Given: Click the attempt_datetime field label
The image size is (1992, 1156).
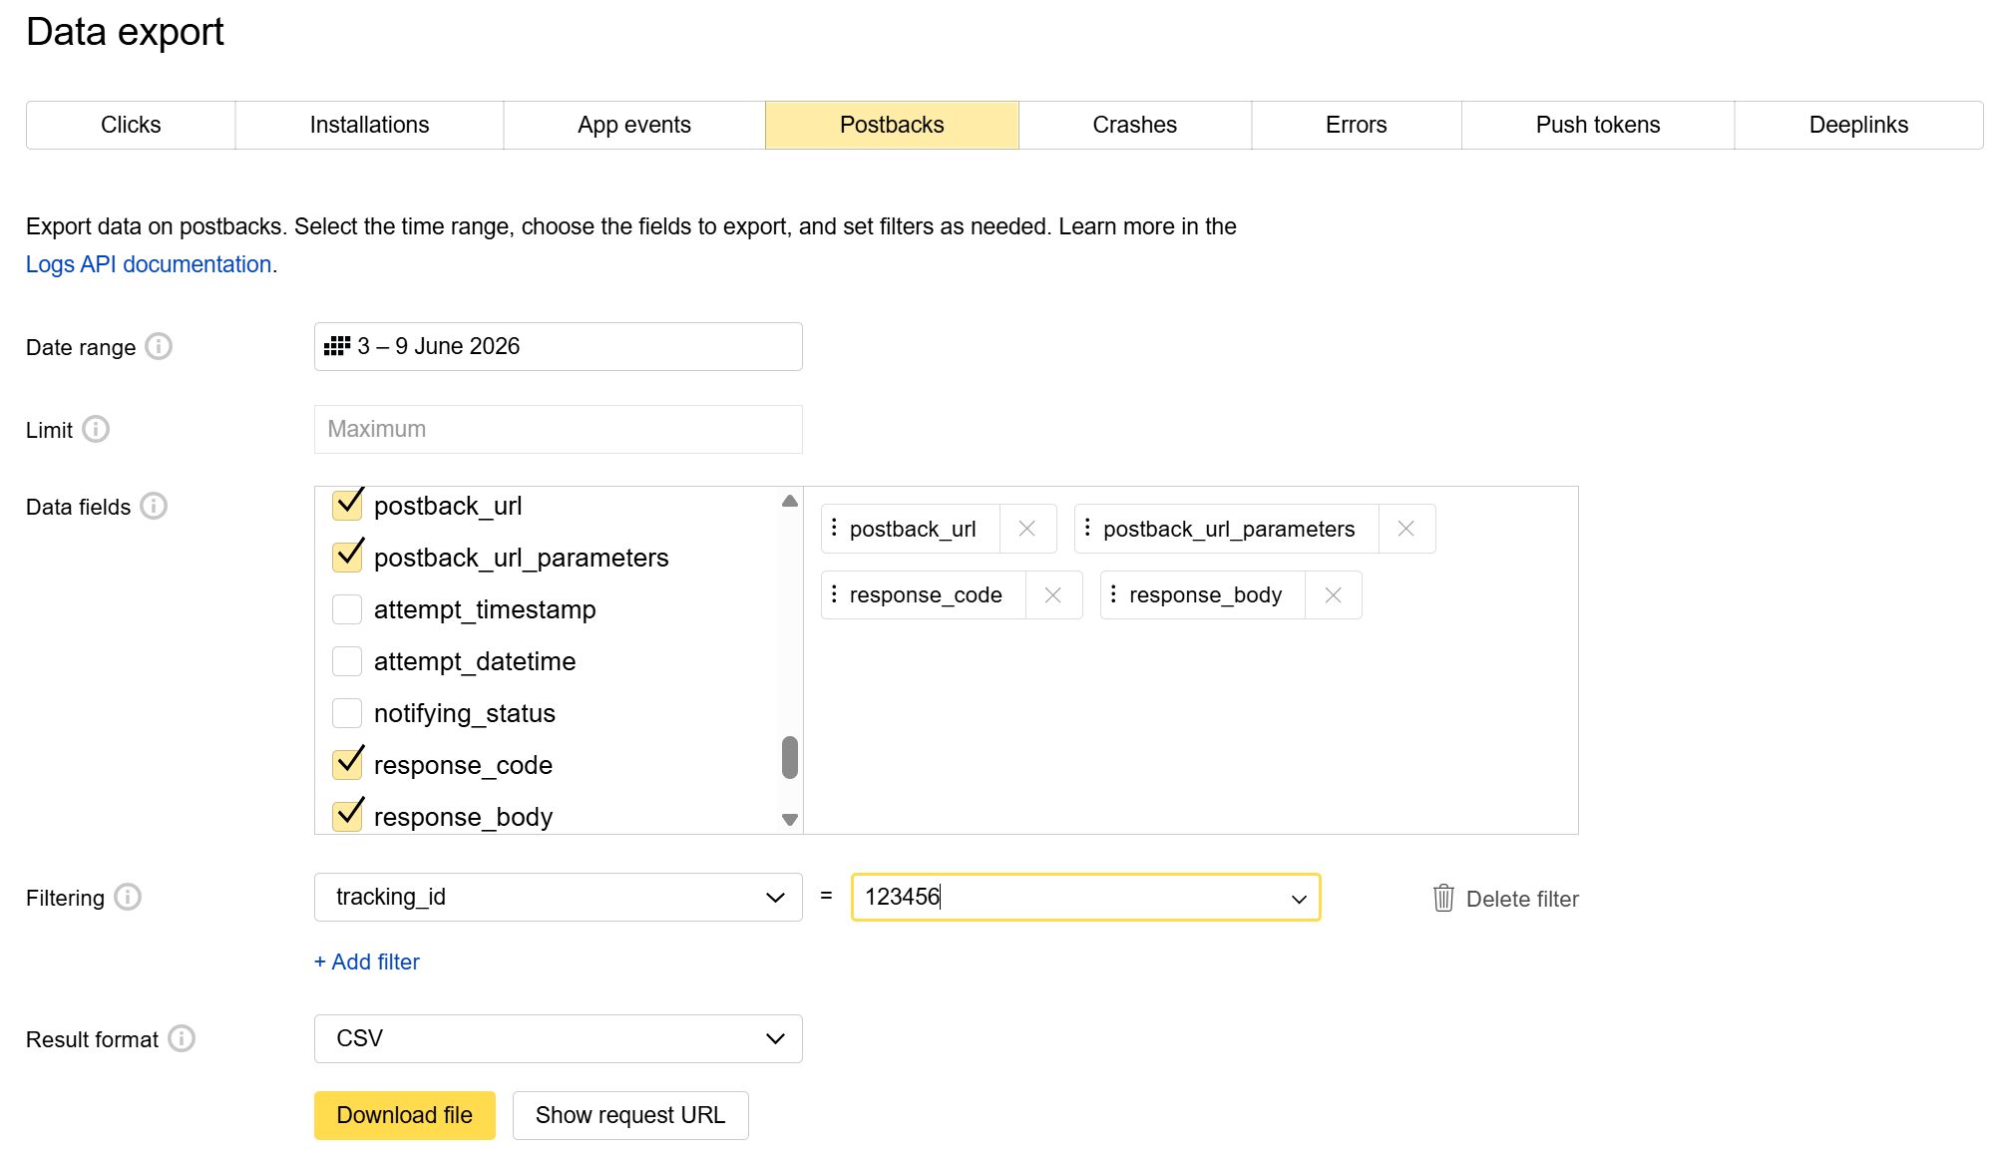Looking at the screenshot, I should click(x=475, y=661).
